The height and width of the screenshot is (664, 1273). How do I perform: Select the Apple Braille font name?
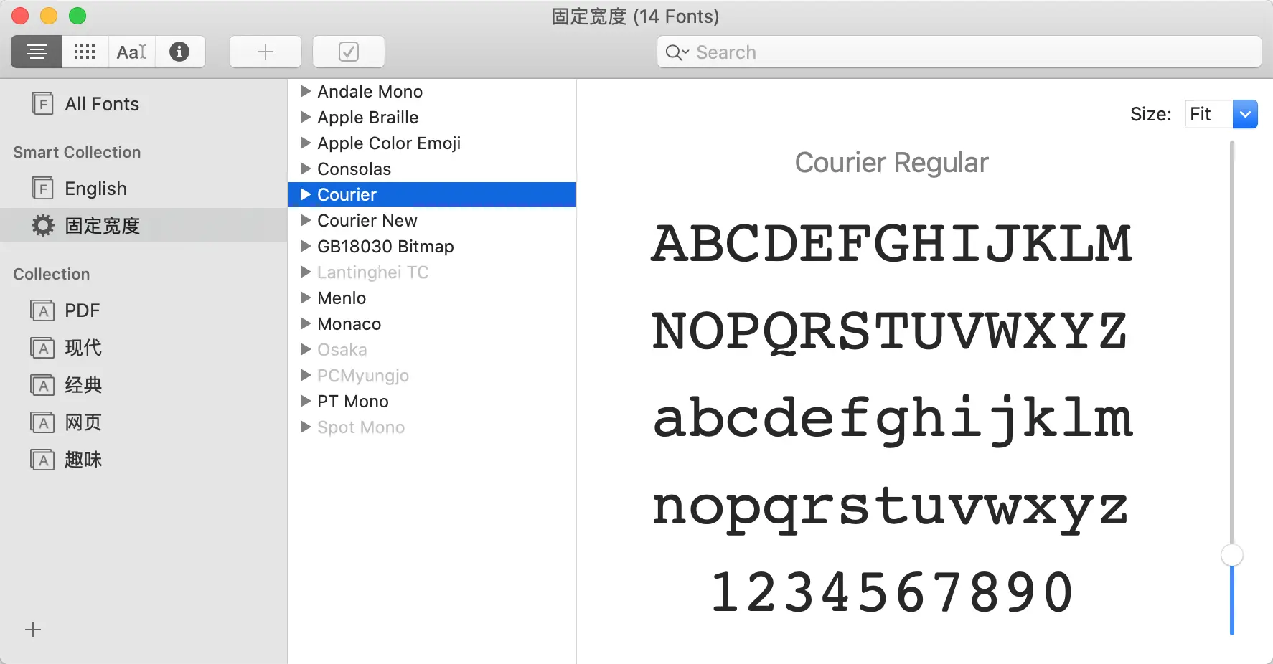[368, 118]
